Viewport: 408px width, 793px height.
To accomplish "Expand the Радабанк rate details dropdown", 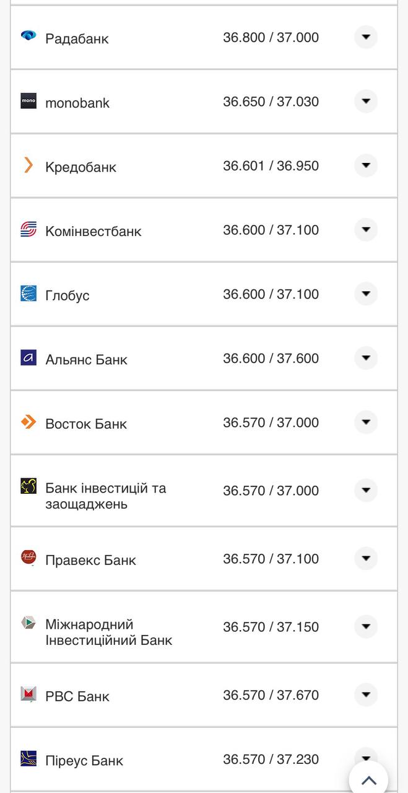I will pos(366,37).
